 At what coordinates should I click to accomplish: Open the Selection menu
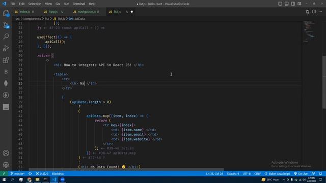(35, 4)
